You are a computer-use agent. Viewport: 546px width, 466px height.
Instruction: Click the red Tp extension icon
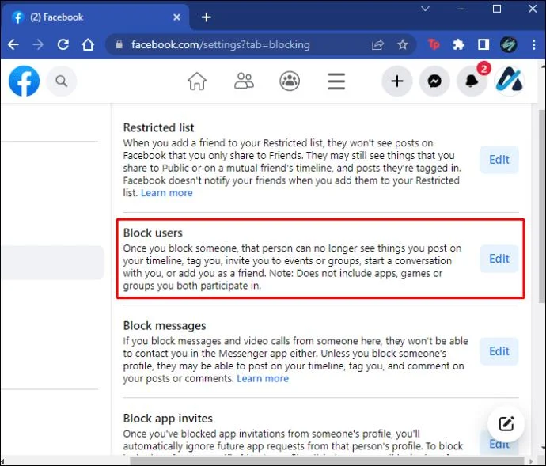pyautogui.click(x=434, y=44)
